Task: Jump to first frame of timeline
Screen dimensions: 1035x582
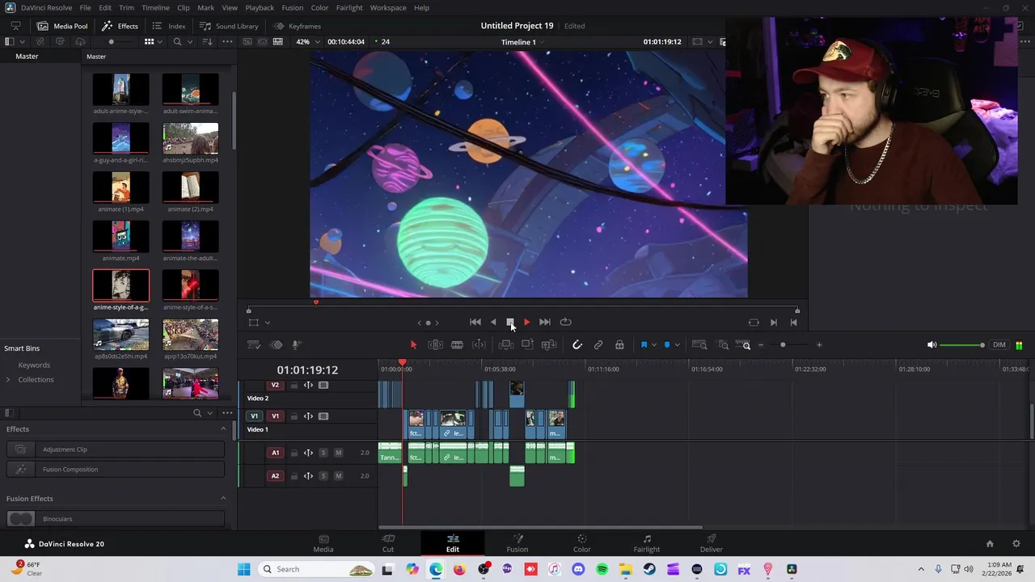Action: pos(475,322)
